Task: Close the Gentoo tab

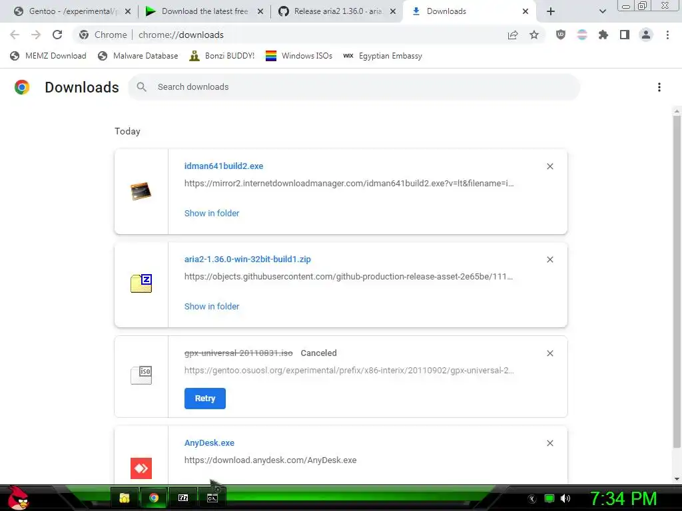Action: (x=128, y=12)
